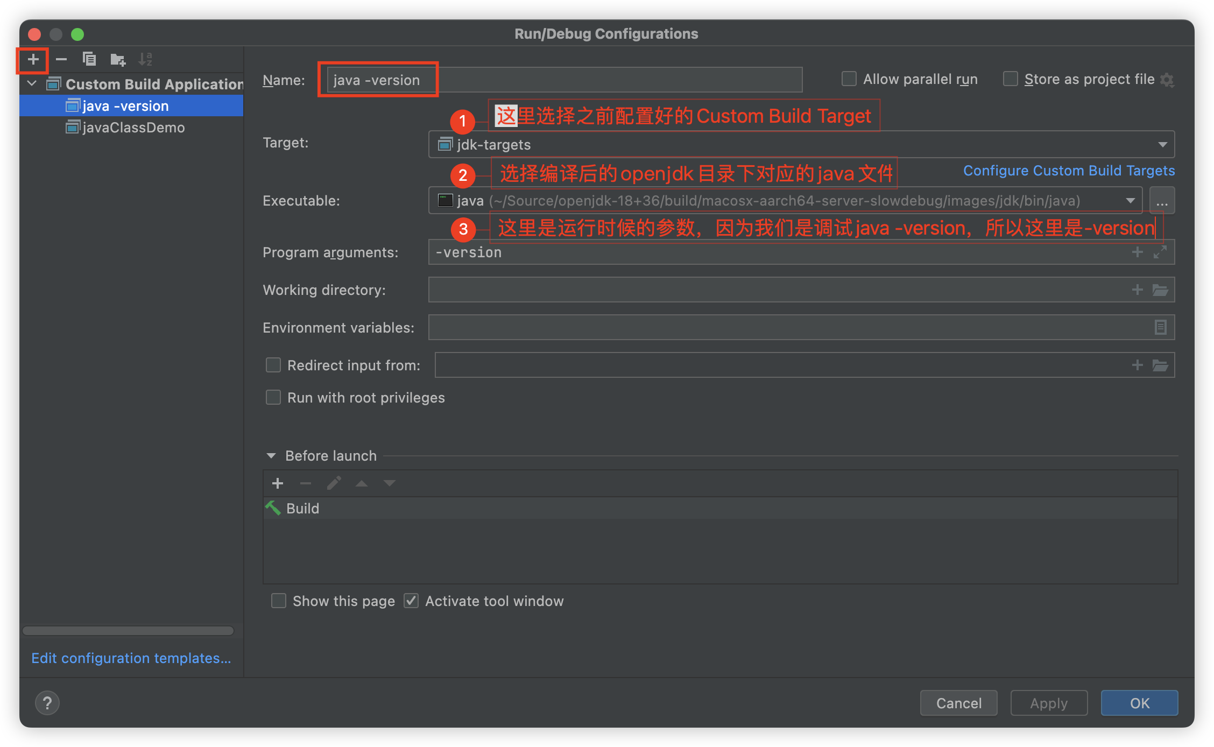This screenshot has width=1214, height=747.
Task: Toggle Store as project file checkbox
Action: click(x=1011, y=79)
